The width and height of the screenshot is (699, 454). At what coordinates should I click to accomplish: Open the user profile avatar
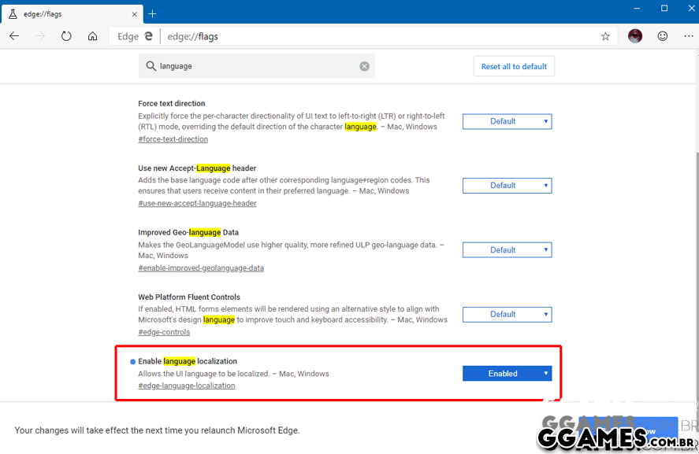635,36
